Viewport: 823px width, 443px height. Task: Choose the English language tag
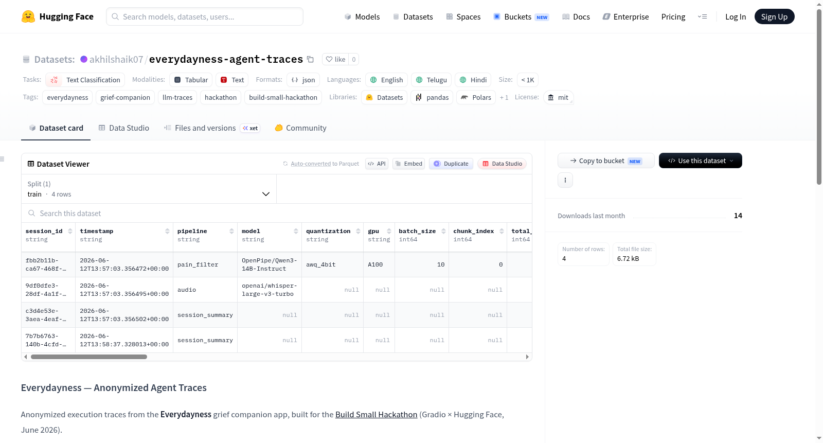point(387,80)
